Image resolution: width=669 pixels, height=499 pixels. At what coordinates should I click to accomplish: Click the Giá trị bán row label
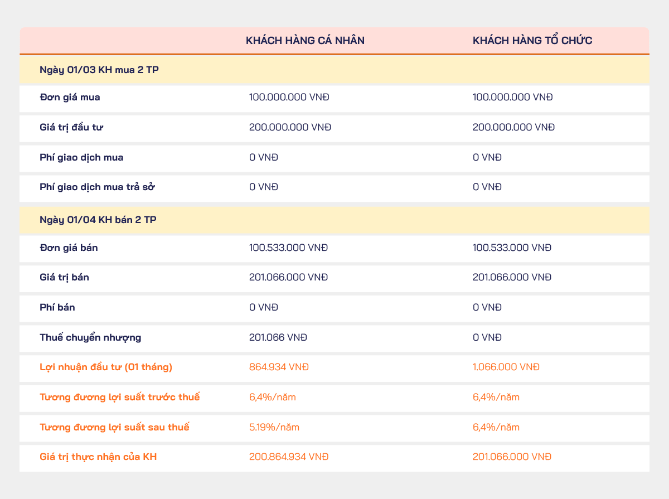click(x=64, y=277)
